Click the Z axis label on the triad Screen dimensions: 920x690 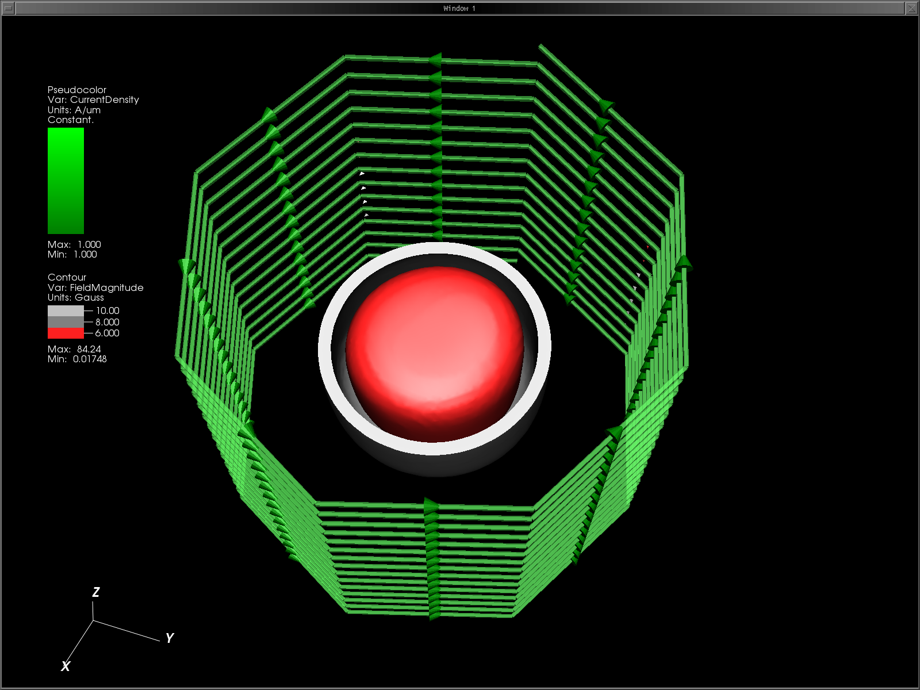click(x=96, y=592)
